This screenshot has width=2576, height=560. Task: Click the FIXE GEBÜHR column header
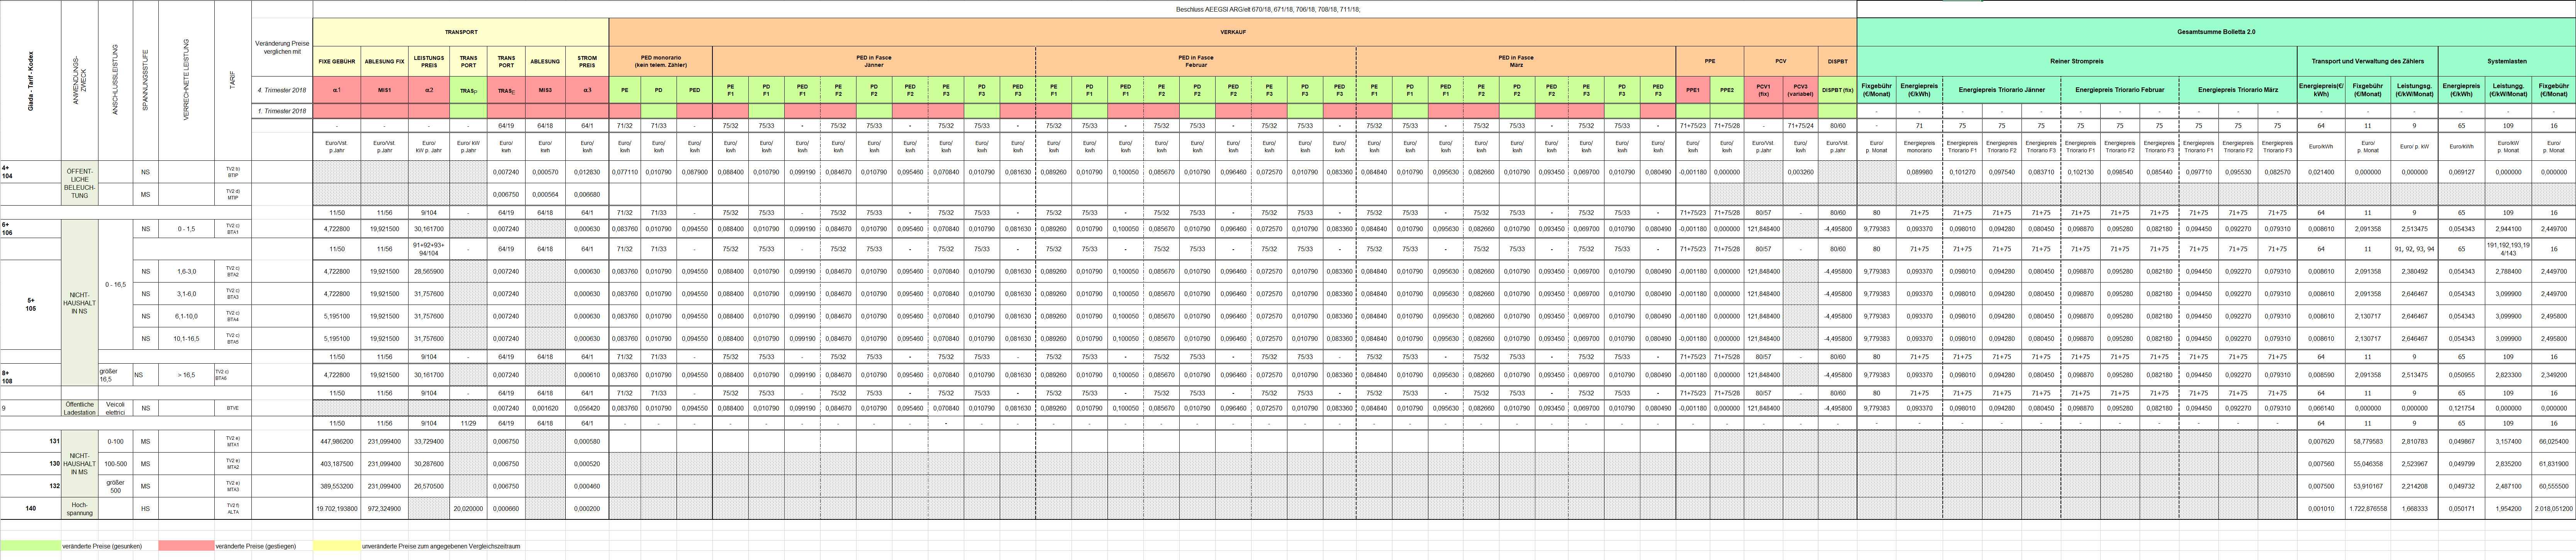click(x=337, y=61)
